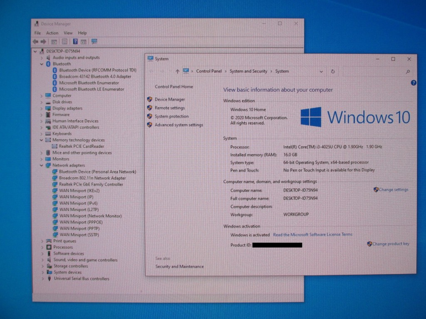This screenshot has width=426, height=319.
Task: Click the Storage controllers icon
Action: (49, 266)
